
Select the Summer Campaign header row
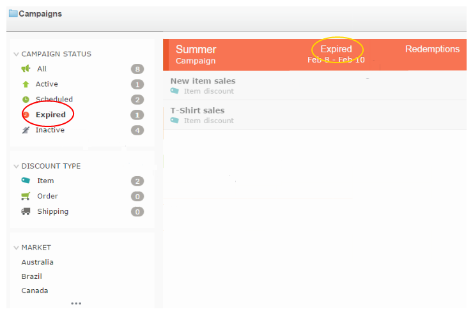[196, 54]
